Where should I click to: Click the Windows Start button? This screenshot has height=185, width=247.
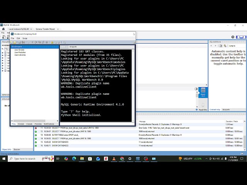pos(3,159)
